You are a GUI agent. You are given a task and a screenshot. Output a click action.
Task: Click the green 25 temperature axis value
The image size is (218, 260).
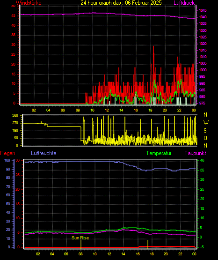point(202,189)
